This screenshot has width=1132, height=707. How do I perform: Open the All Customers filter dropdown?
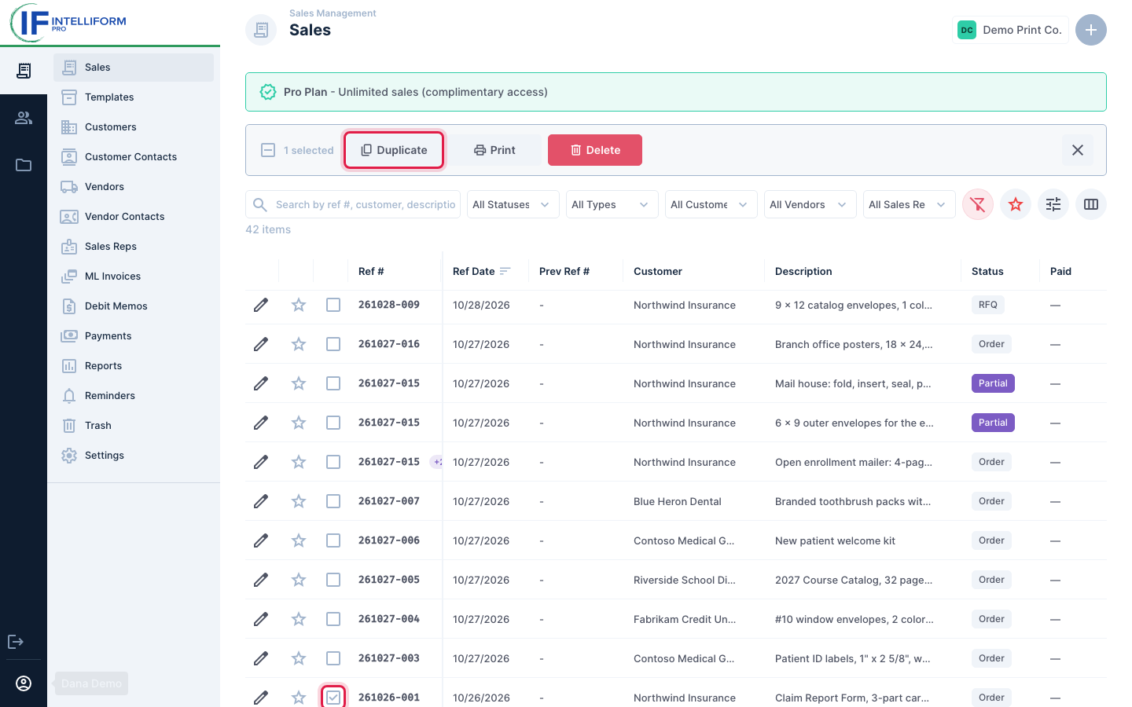click(x=711, y=204)
